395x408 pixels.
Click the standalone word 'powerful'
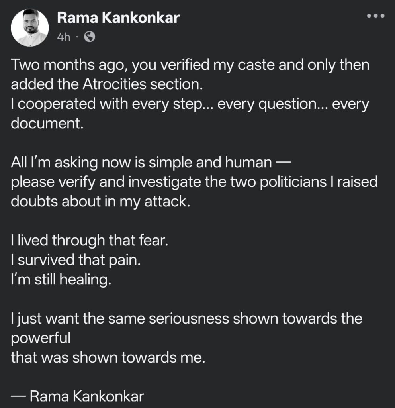tap(41, 338)
